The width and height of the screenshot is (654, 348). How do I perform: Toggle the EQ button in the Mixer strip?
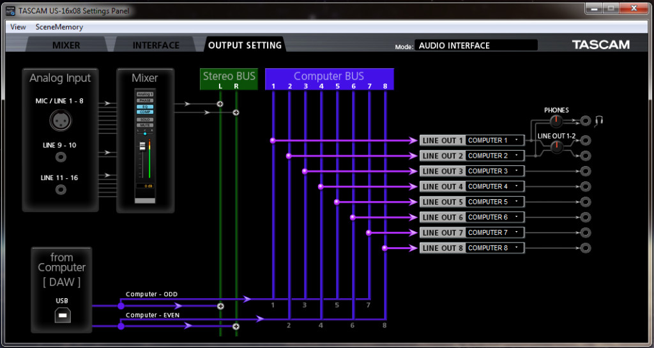pyautogui.click(x=145, y=107)
